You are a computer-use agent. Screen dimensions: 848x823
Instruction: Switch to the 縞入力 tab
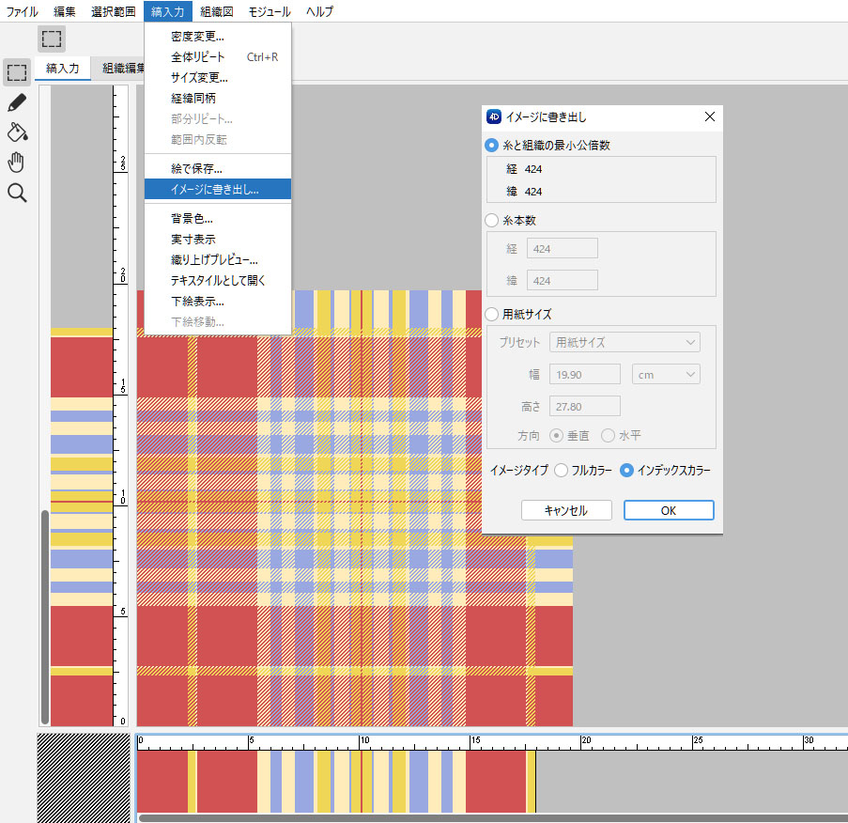63,68
